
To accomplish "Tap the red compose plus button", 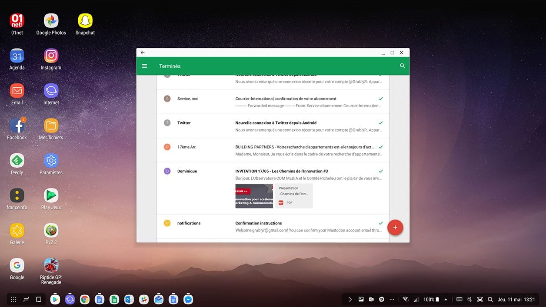I will pyautogui.click(x=395, y=228).
